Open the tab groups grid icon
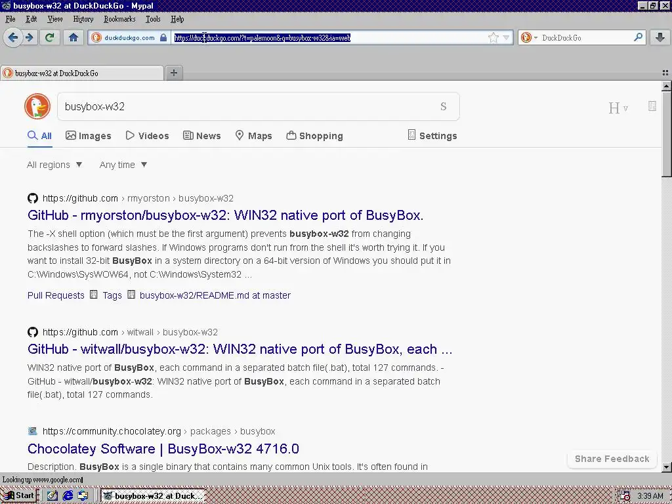Viewport: 672px width, 504px height. point(665,73)
